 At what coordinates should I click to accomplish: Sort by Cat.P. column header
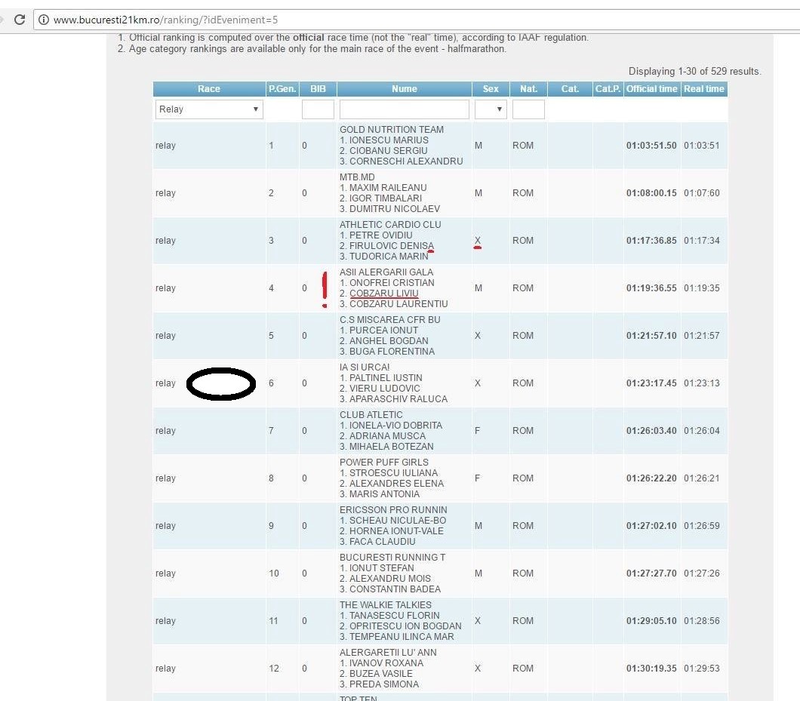pyautogui.click(x=608, y=89)
